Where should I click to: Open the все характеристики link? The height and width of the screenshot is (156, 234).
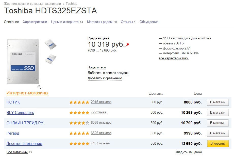(x=174, y=58)
